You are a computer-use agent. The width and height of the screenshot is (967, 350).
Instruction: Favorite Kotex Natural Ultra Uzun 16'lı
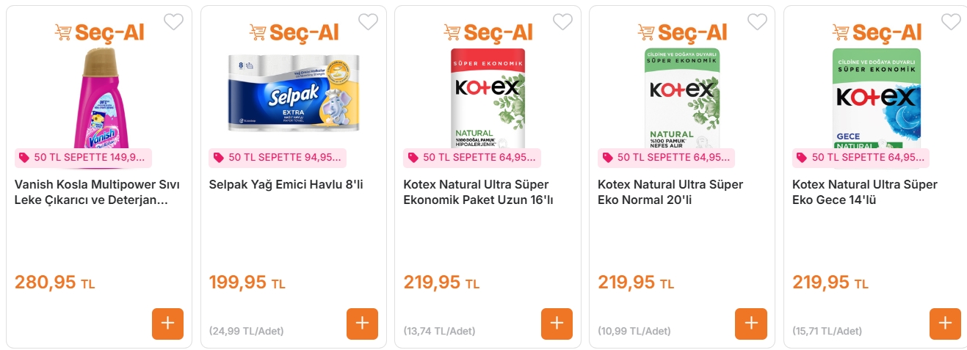pos(562,22)
